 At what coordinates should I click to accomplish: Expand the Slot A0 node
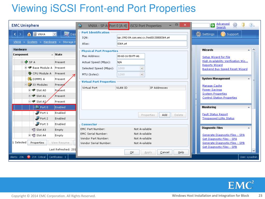pos(30,90)
